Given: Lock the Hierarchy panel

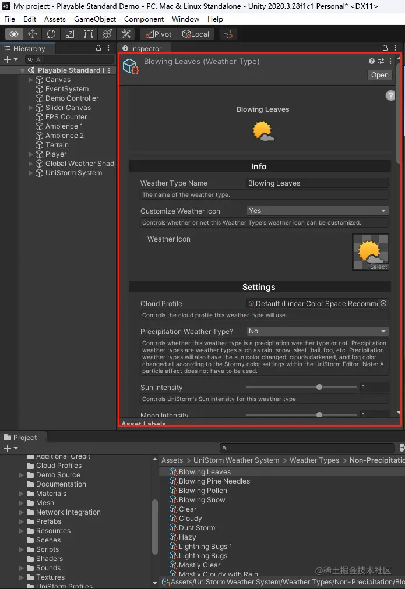Looking at the screenshot, I should pyautogui.click(x=98, y=48).
